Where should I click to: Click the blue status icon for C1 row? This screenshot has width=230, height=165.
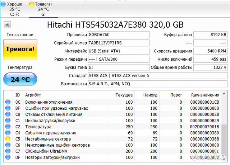8,121
